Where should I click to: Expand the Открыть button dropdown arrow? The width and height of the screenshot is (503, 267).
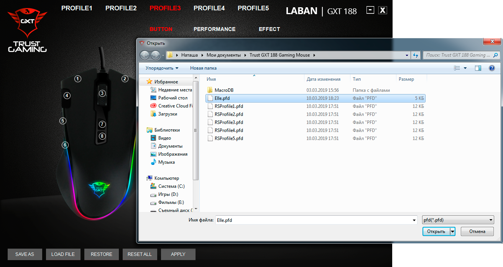point(453,231)
